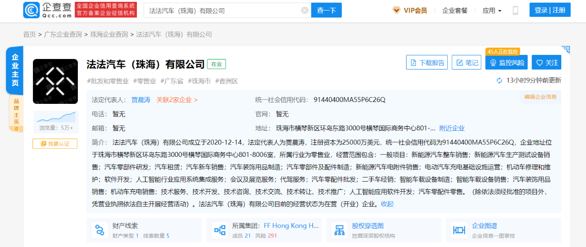Collapse the intro with 收起

(387, 204)
